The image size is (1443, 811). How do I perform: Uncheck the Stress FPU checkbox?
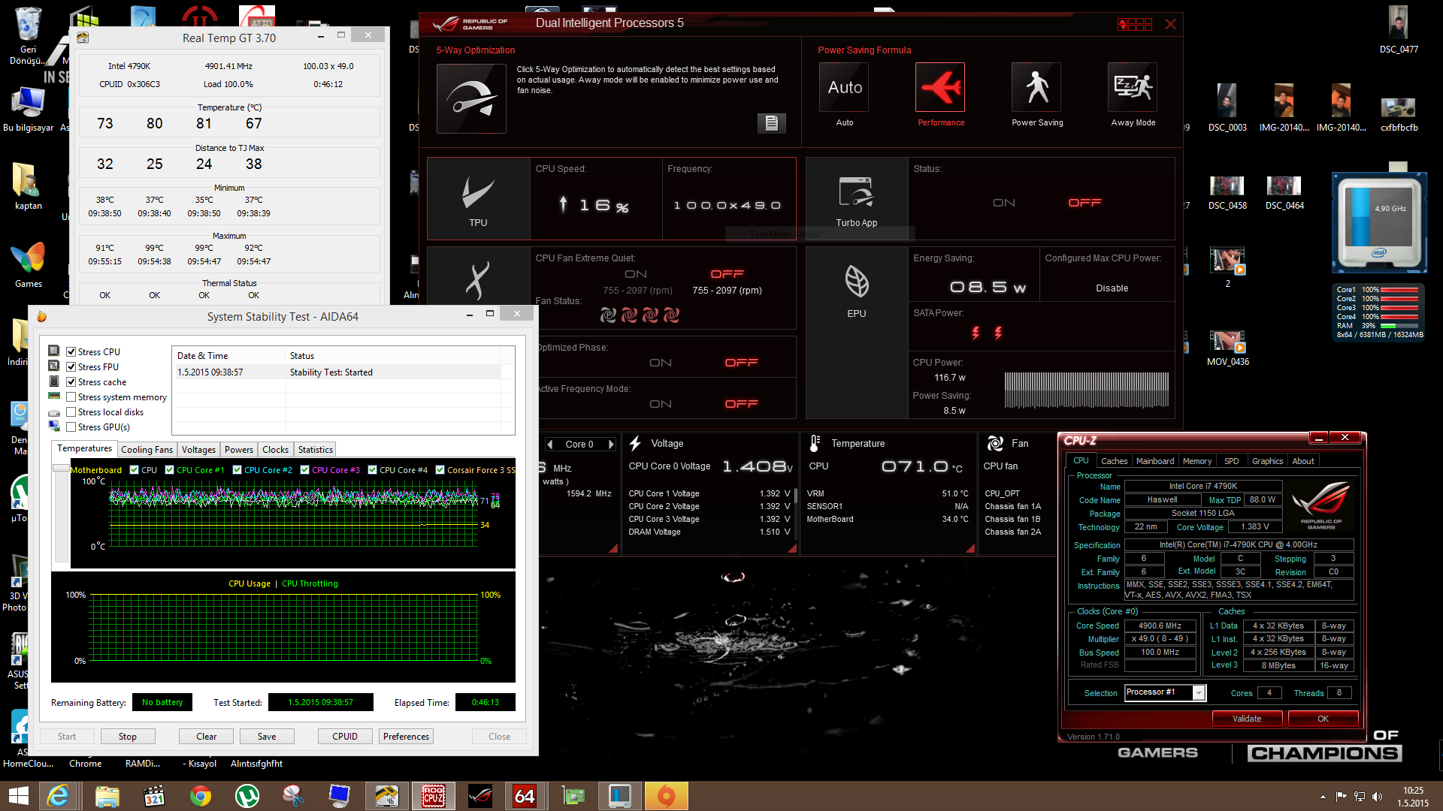point(71,367)
